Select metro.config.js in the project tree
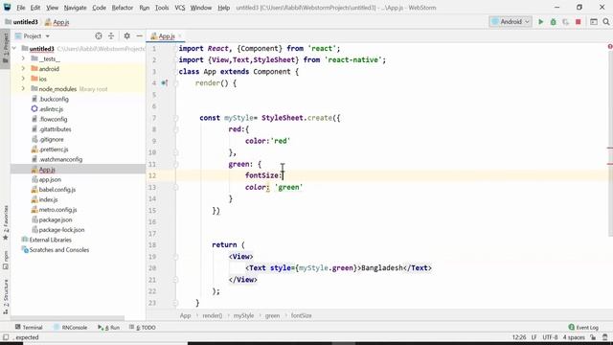Viewport: 613px width, 345px height. (57, 210)
